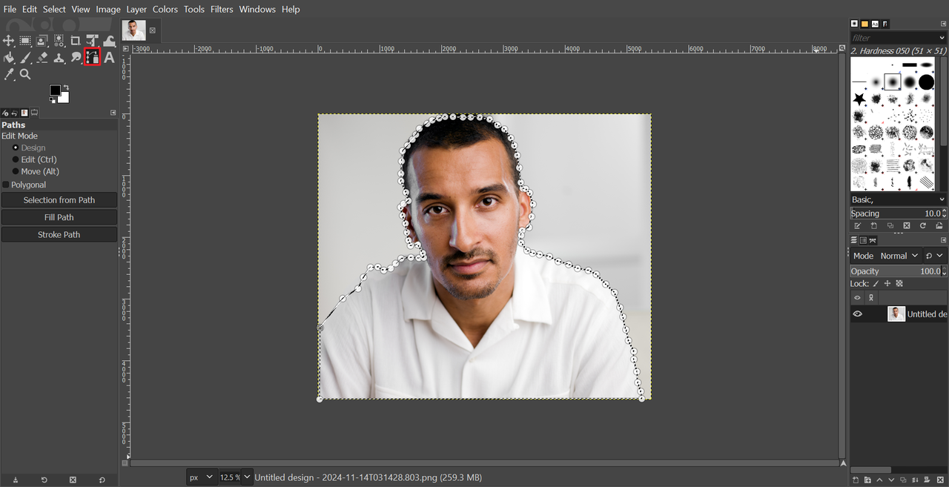The image size is (949, 487).
Task: Click the refresh brushes icon
Action: coord(923,225)
